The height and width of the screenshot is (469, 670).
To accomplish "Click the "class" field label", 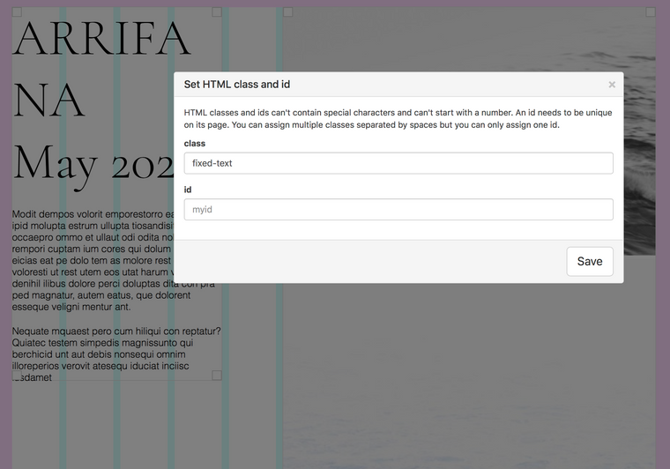I will tap(195, 143).
